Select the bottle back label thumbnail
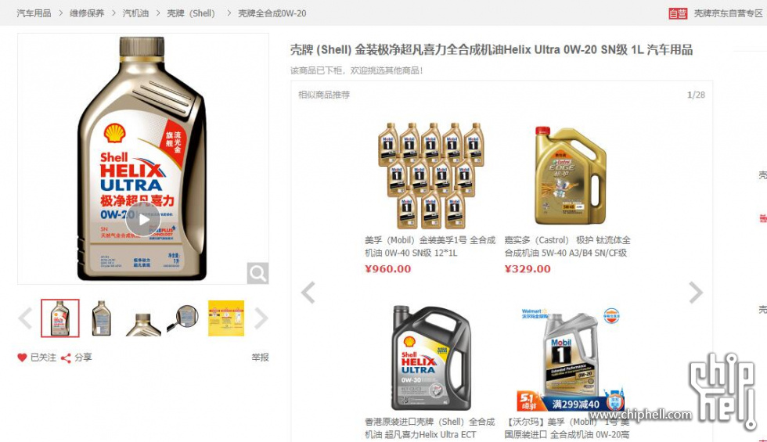 tap(101, 318)
